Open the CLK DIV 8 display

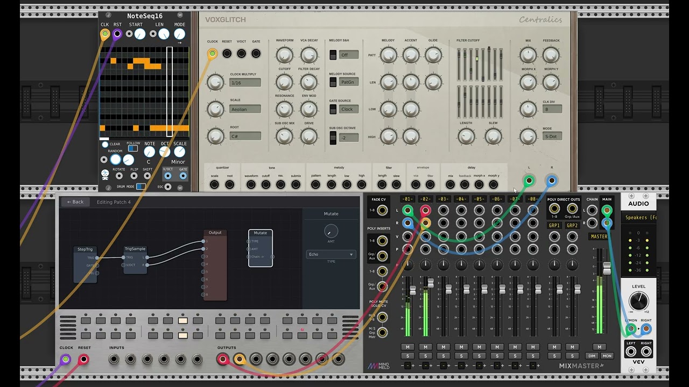pyautogui.click(x=552, y=109)
